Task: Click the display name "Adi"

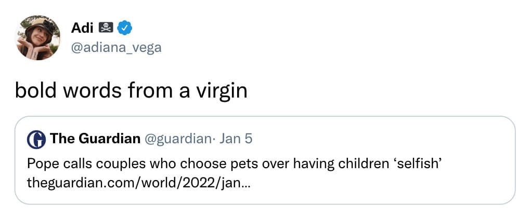Action: (x=82, y=29)
